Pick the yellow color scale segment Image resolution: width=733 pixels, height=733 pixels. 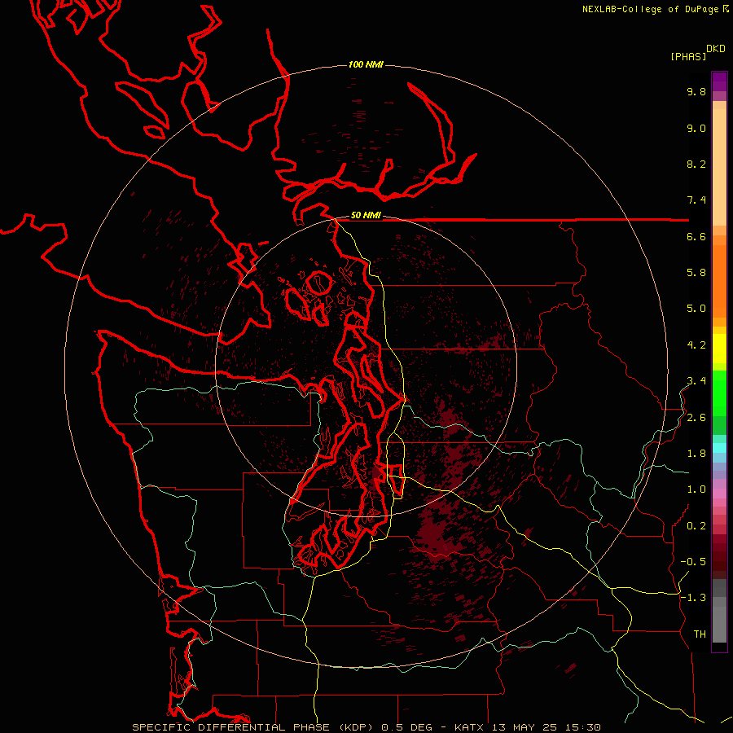719,349
